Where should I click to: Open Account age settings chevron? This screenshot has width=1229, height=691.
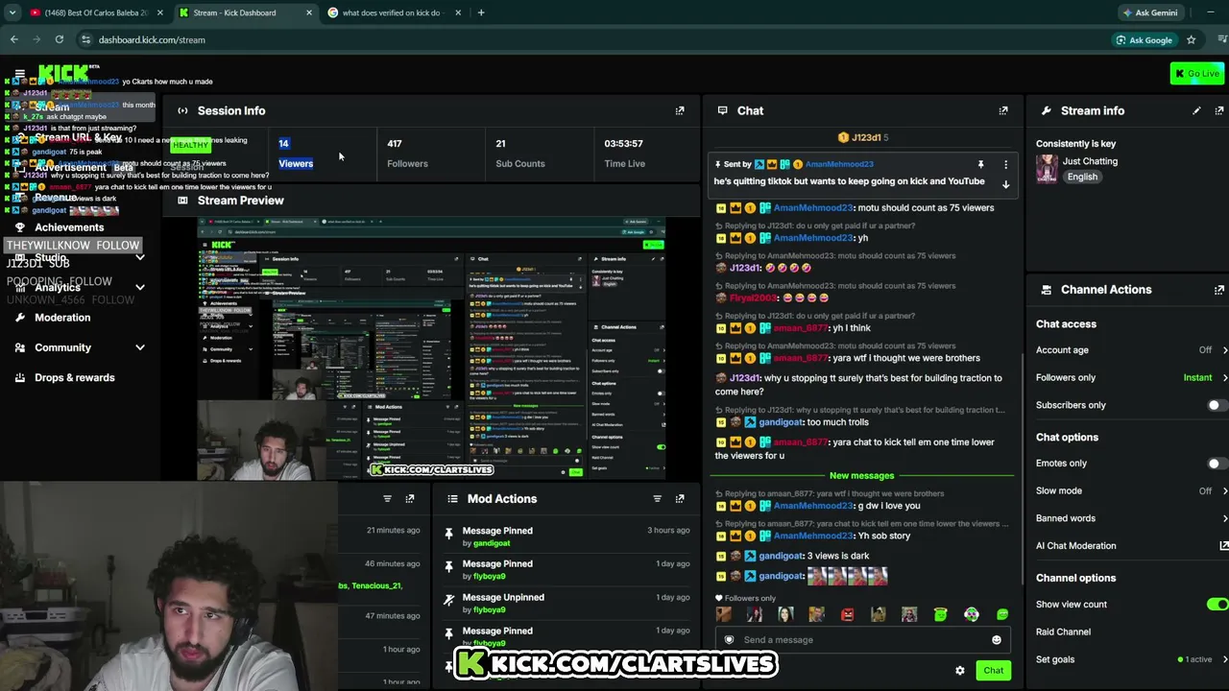pos(1224,350)
